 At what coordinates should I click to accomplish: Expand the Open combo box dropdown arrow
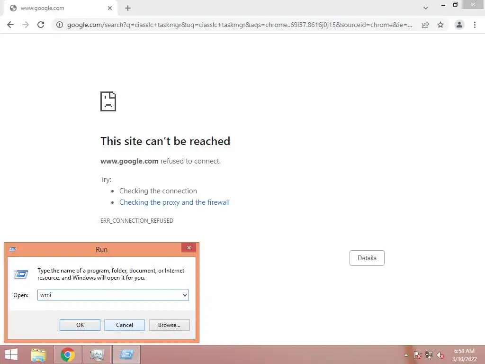pyautogui.click(x=185, y=295)
